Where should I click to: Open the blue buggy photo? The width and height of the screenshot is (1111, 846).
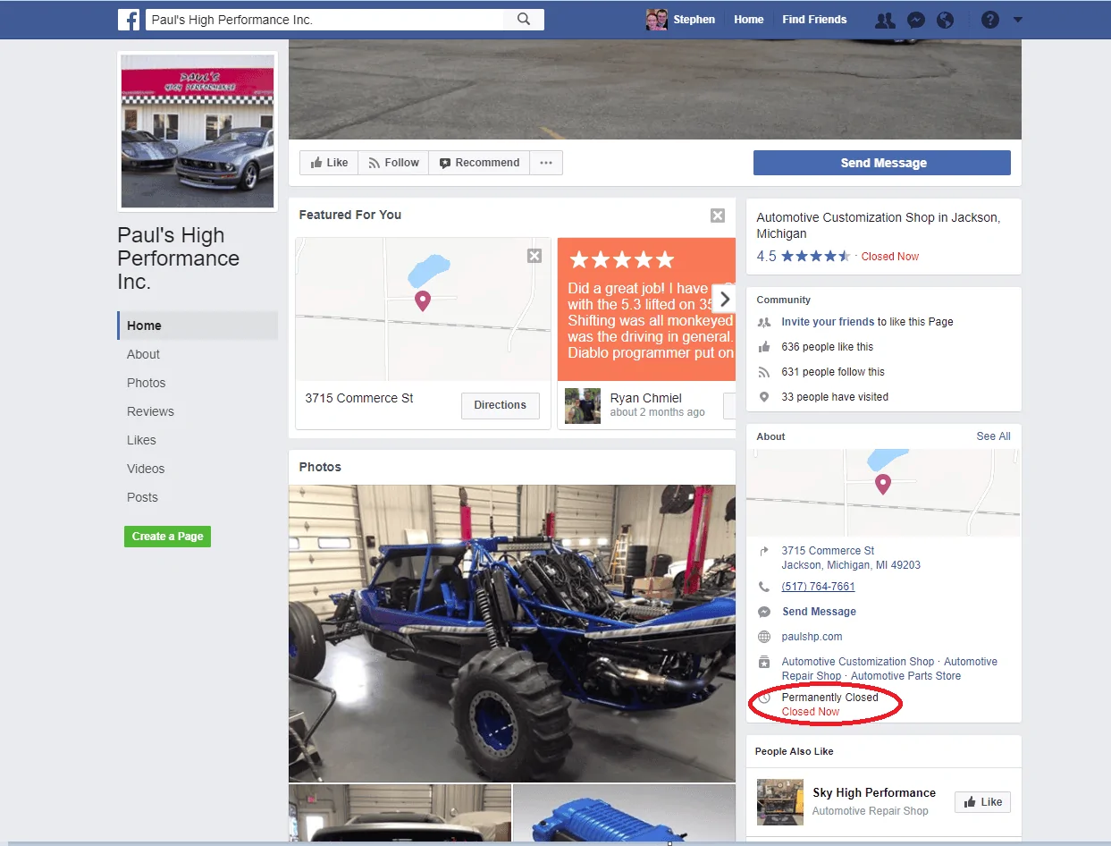(x=511, y=634)
